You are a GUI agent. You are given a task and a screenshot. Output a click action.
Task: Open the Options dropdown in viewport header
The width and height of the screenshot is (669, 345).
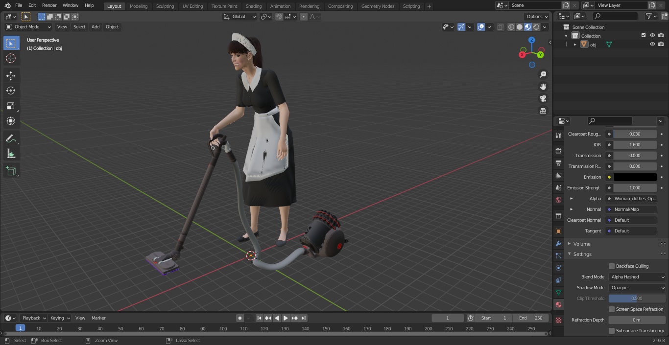tap(537, 17)
